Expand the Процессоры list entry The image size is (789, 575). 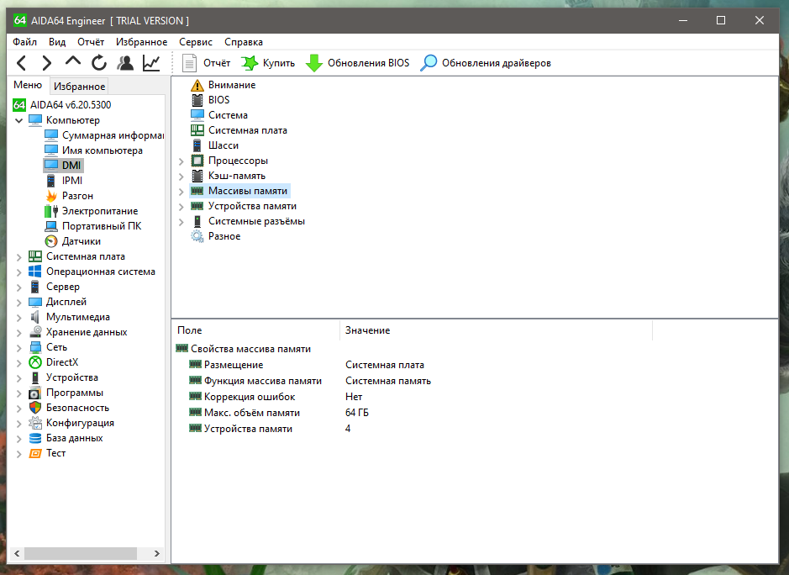[181, 161]
